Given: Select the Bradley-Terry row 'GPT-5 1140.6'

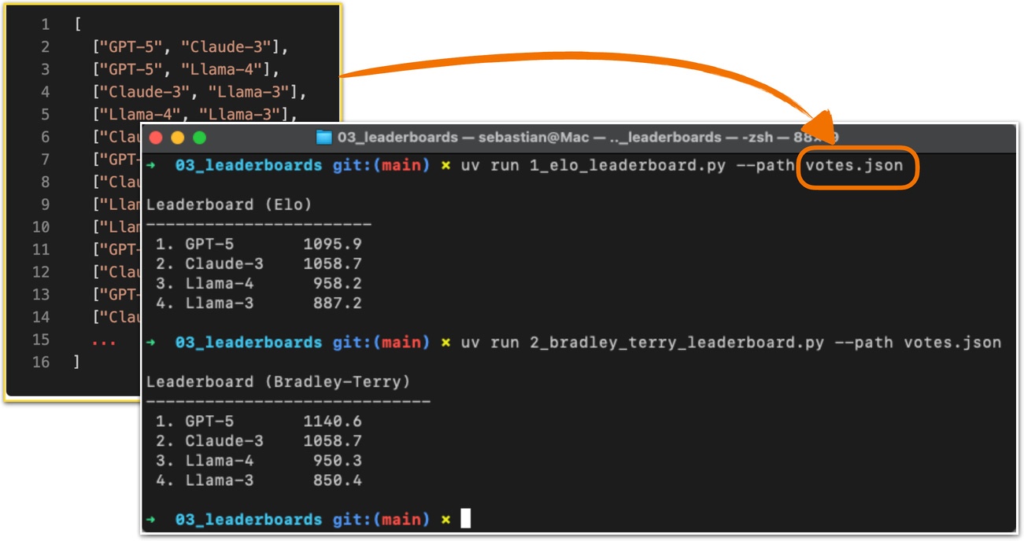Looking at the screenshot, I should 259,421.
